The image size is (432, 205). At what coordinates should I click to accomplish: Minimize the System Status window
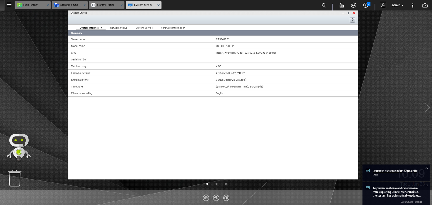[343, 13]
